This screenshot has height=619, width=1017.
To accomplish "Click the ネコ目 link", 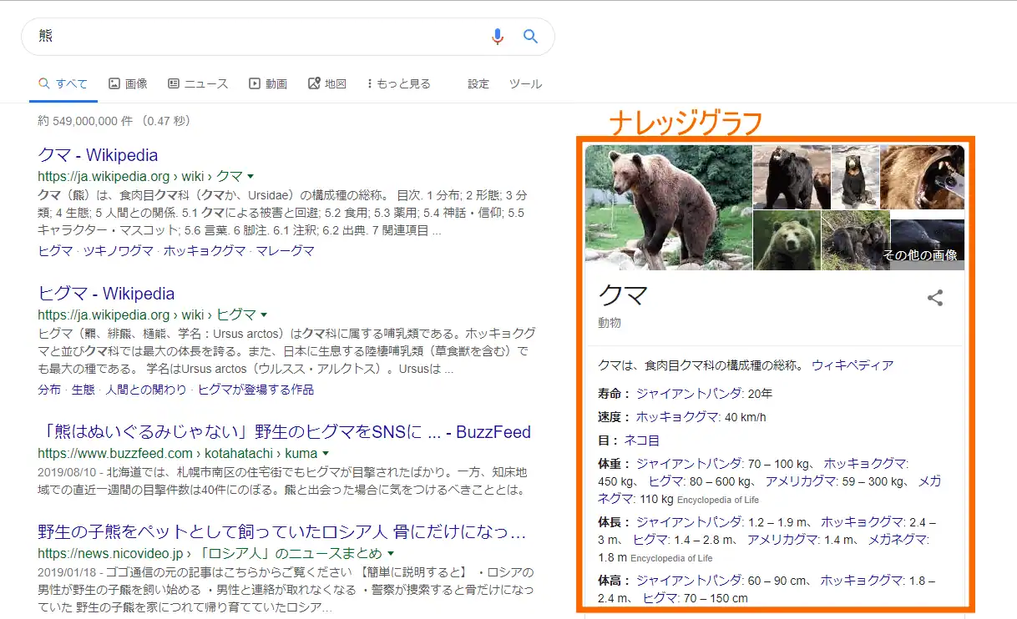I will tap(641, 440).
